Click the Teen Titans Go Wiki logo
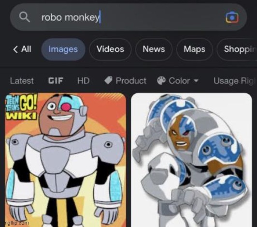Screen dimensions: 257x227 tap(21, 107)
